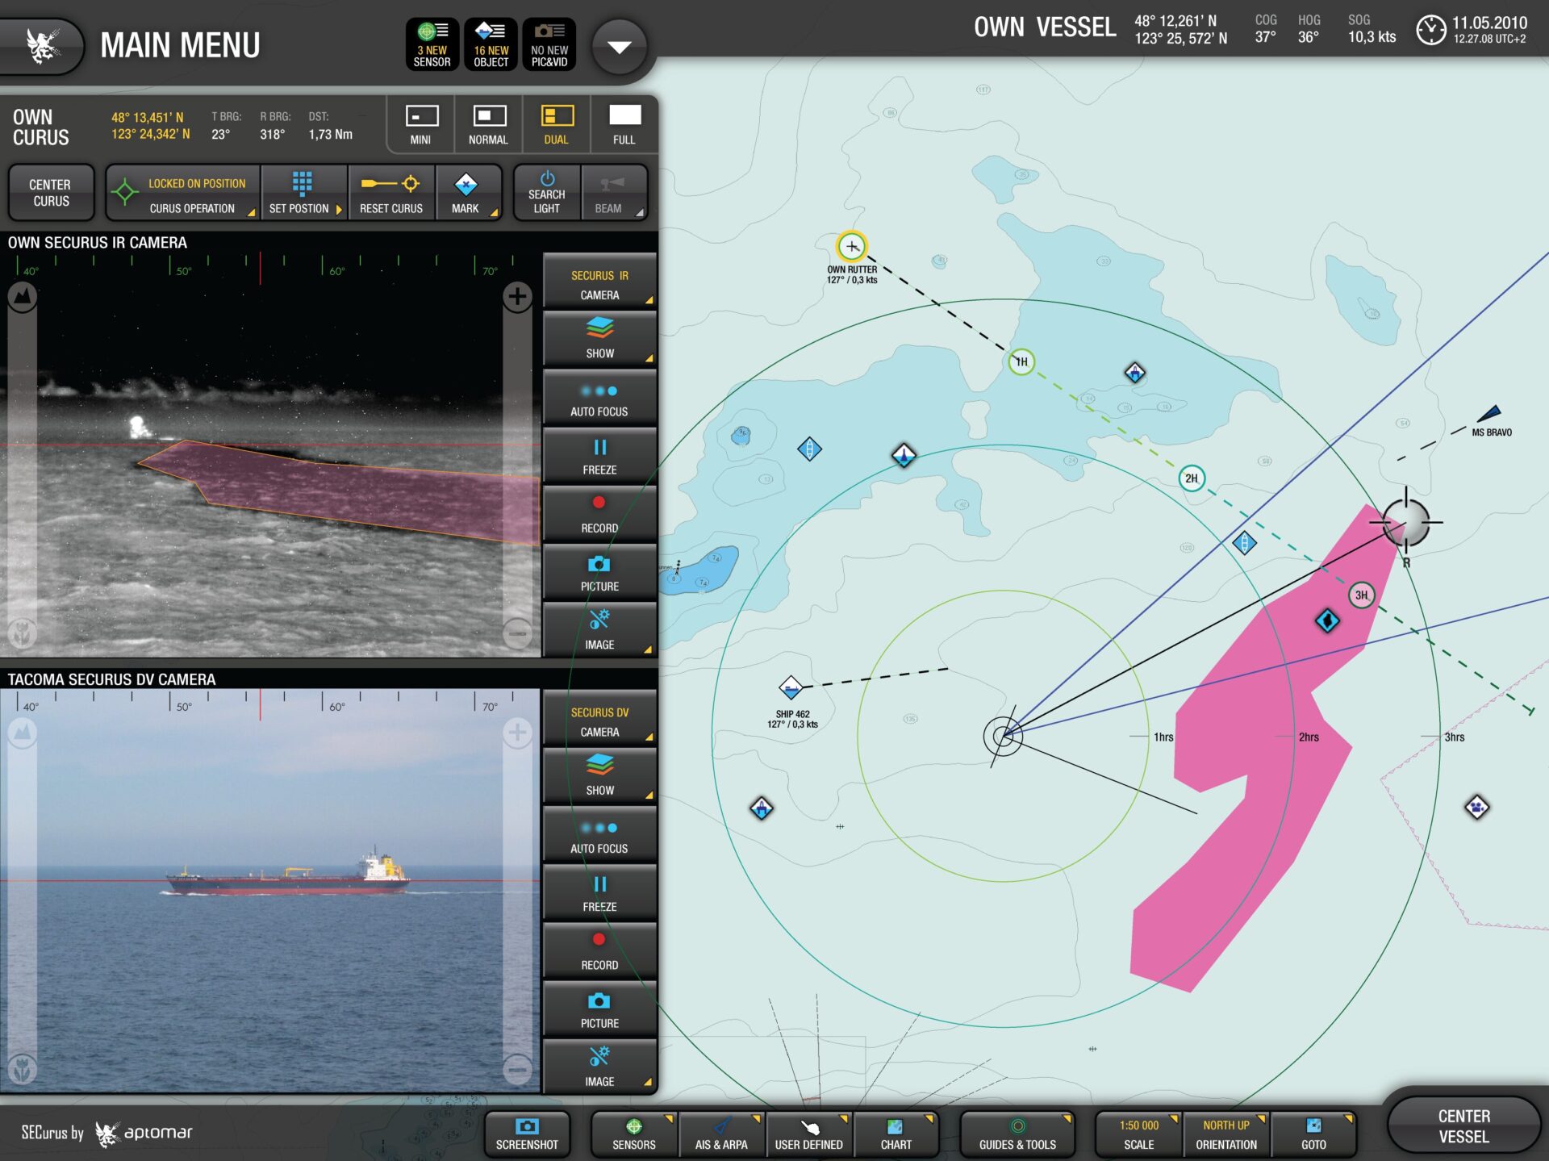Viewport: 1549px width, 1161px height.
Task: Toggle DV camera Auto Focus
Action: [x=599, y=836]
